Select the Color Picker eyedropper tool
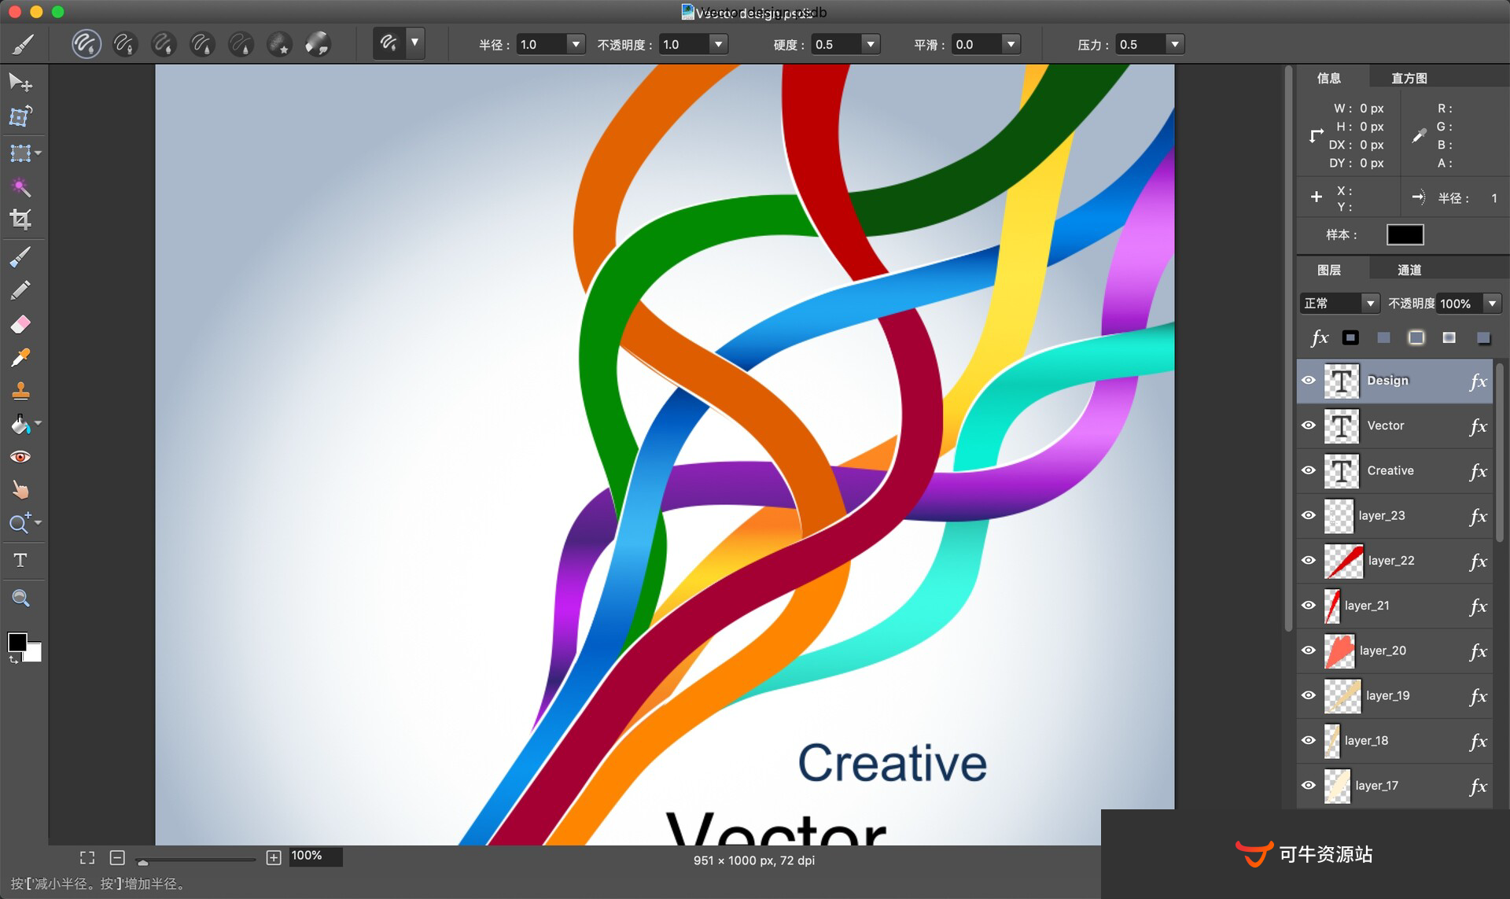This screenshot has height=899, width=1510. coord(21,356)
